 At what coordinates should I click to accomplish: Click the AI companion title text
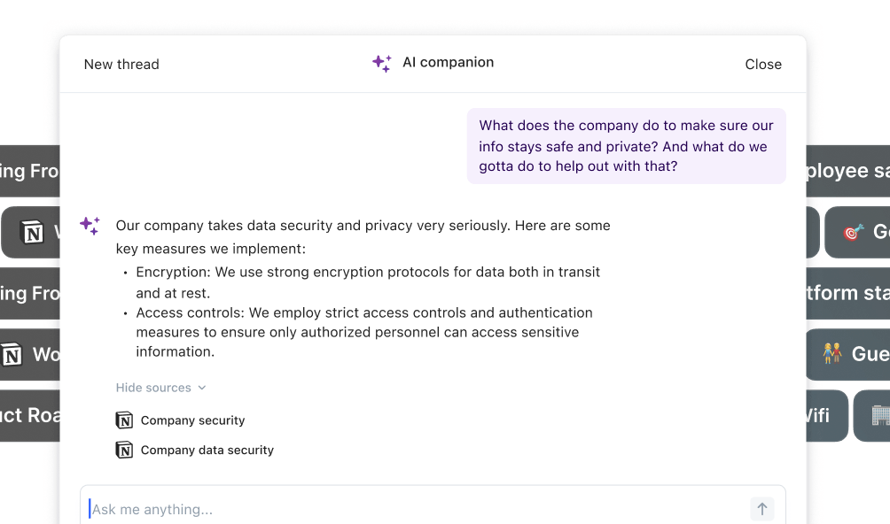tap(448, 62)
